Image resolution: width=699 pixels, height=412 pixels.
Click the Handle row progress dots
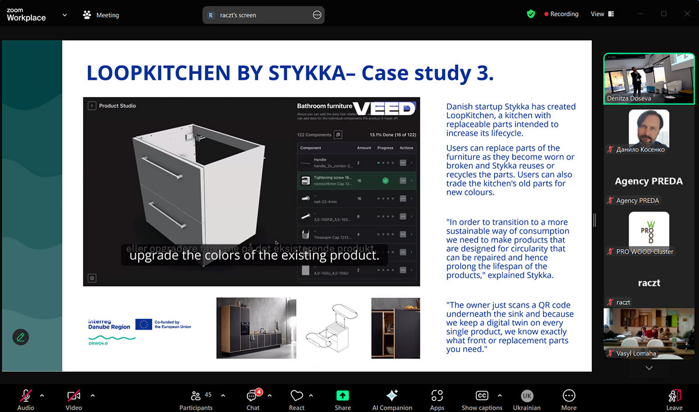coord(385,164)
